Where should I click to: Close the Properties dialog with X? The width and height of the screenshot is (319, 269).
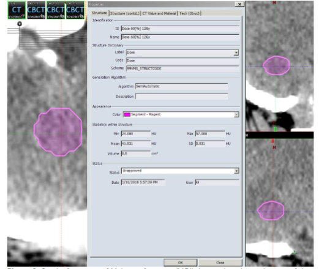click(239, 4)
